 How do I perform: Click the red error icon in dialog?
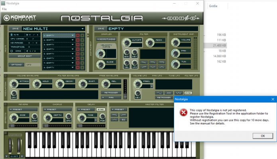pos(183,112)
